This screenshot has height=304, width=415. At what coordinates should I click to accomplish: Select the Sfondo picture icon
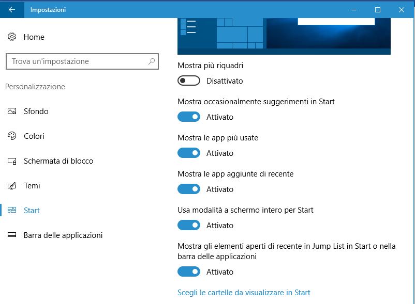12,111
